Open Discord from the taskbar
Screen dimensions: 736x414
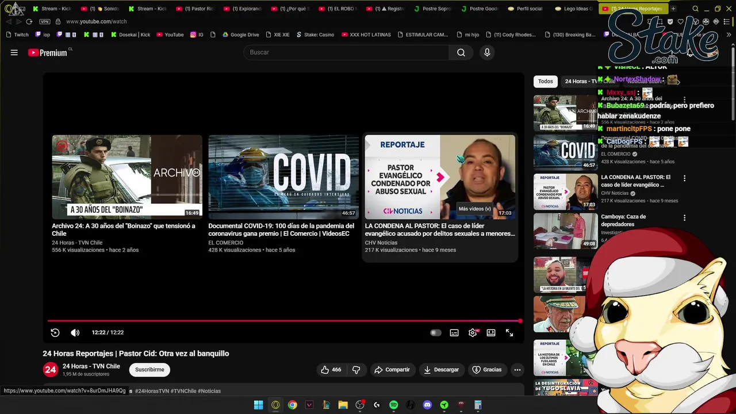pyautogui.click(x=427, y=405)
